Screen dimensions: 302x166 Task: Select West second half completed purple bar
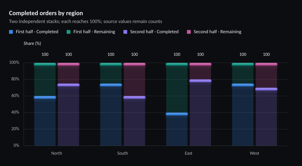click(266, 117)
